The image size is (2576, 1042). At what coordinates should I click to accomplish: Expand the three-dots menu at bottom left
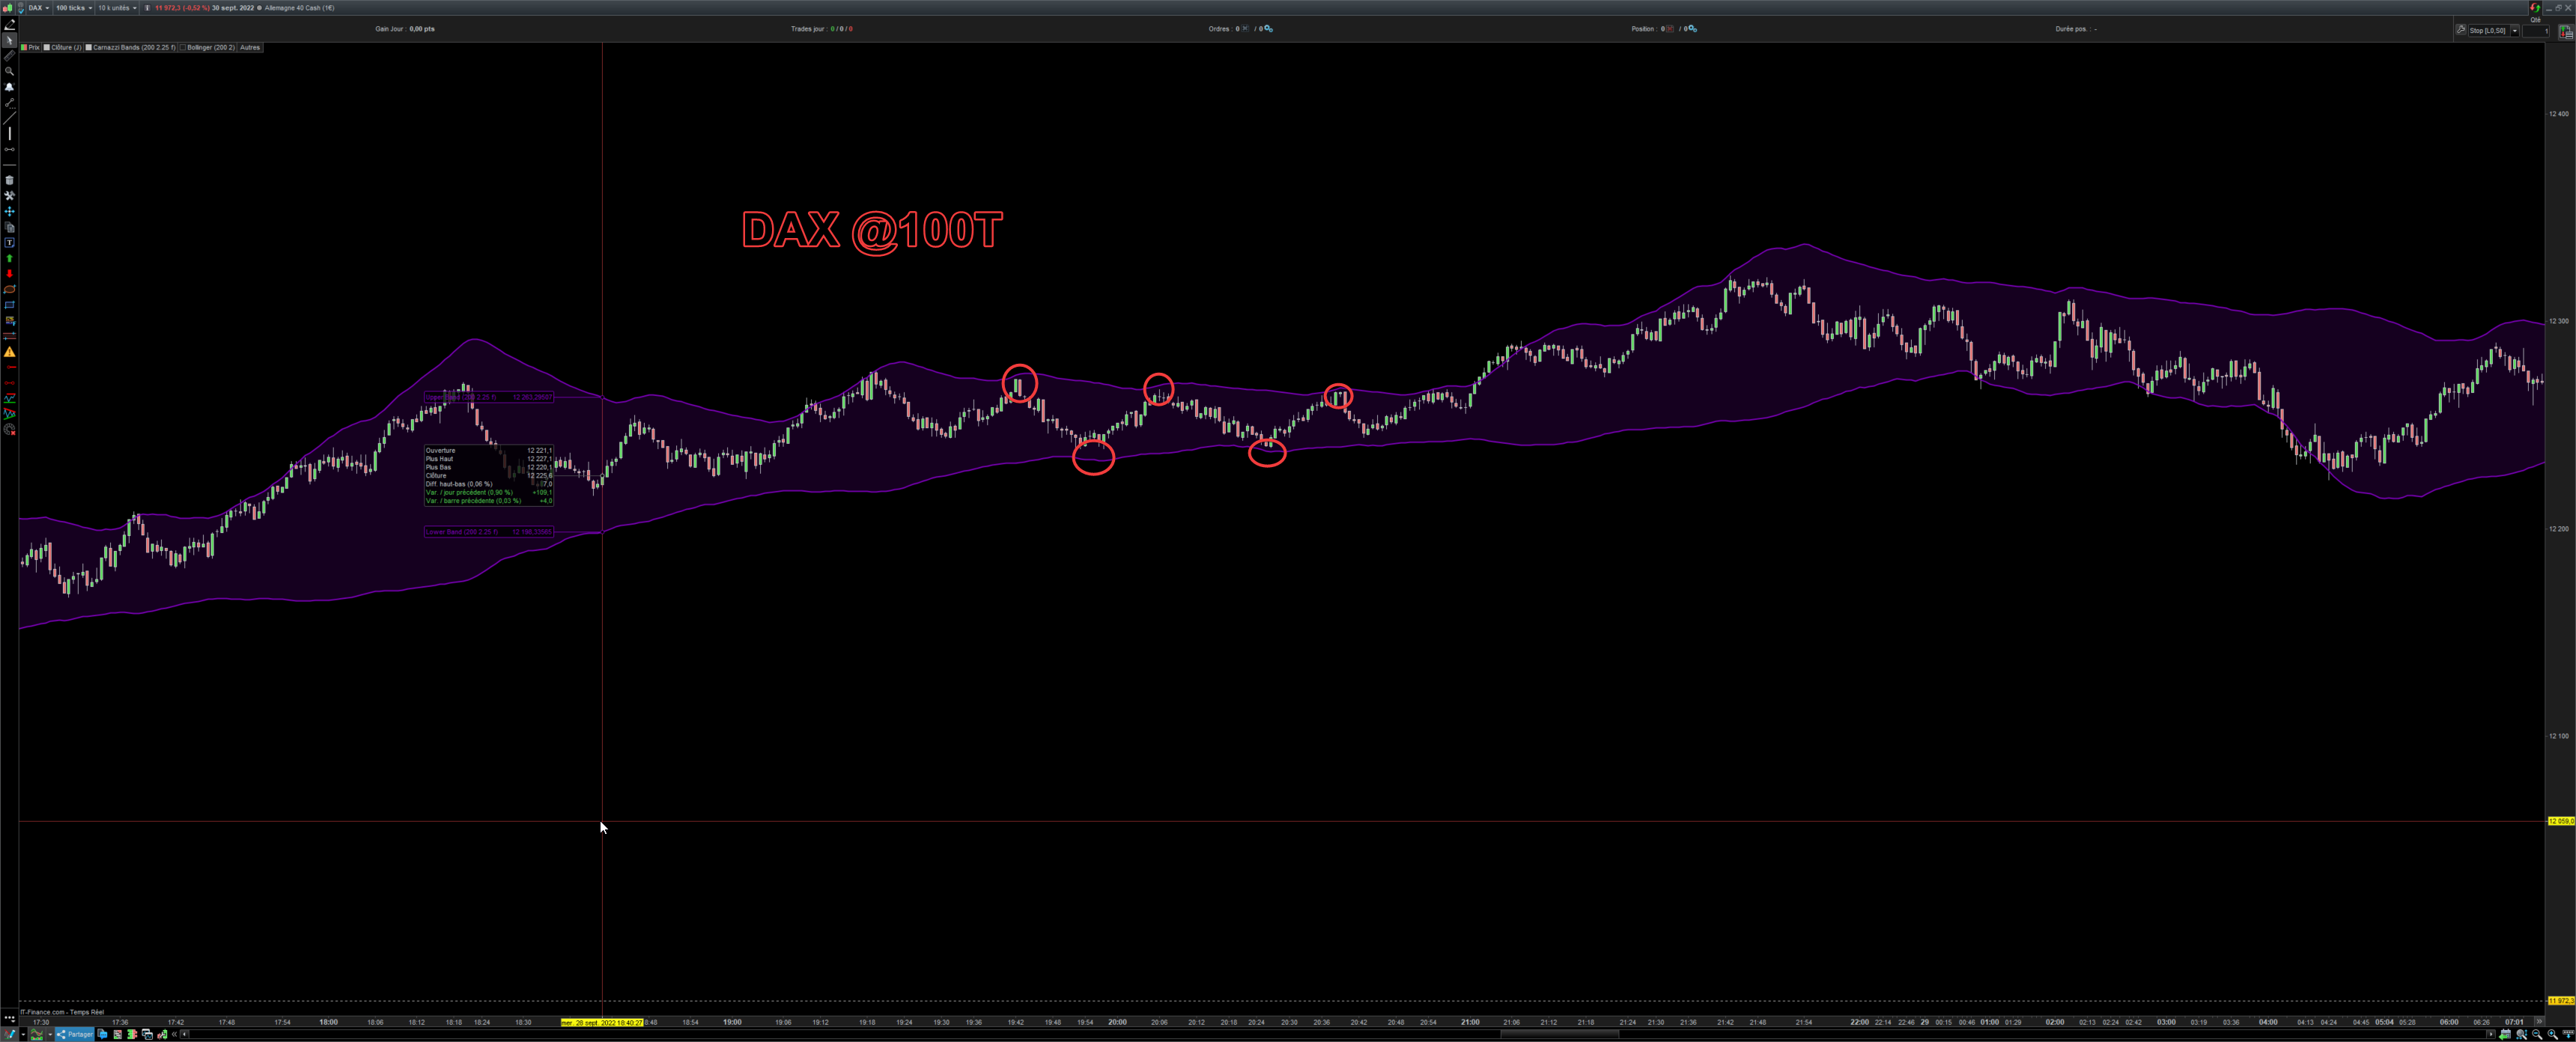point(9,1018)
